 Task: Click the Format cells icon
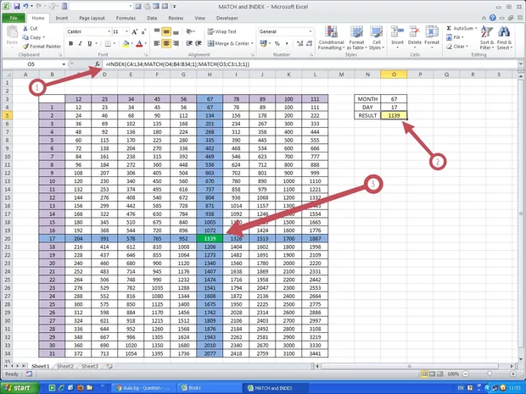pos(432,32)
